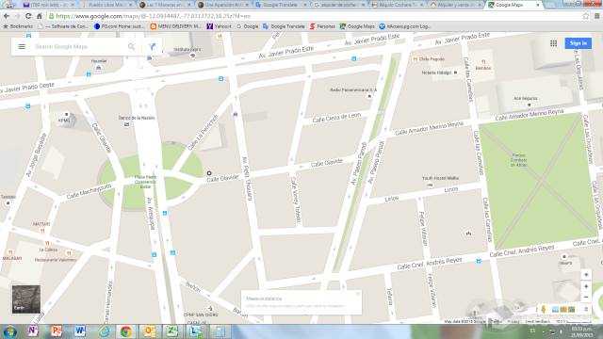The image size is (603, 339).
Task: Open Outlook from the taskbar
Action: [149, 331]
